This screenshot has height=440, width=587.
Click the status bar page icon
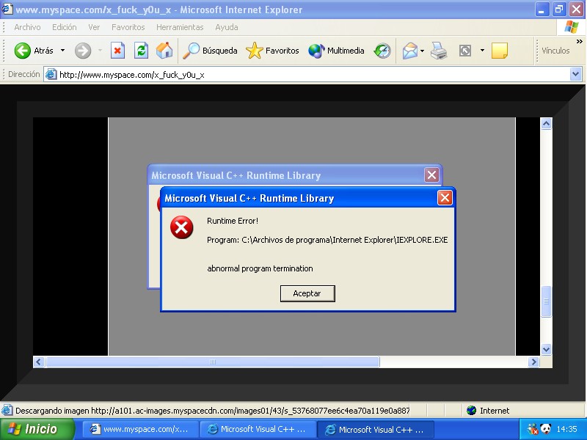(7, 411)
